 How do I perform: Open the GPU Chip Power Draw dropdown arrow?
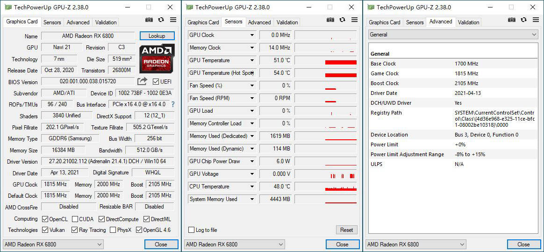252,161
